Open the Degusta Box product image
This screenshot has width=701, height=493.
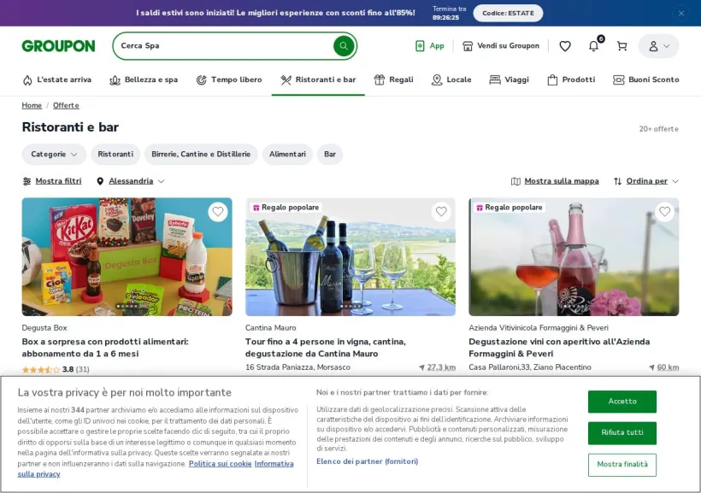point(127,257)
